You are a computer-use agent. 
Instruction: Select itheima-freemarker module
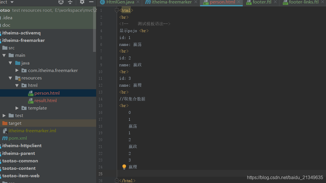(23, 40)
